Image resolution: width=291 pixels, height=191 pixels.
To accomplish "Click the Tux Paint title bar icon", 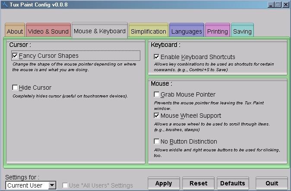I will pos(5,4).
